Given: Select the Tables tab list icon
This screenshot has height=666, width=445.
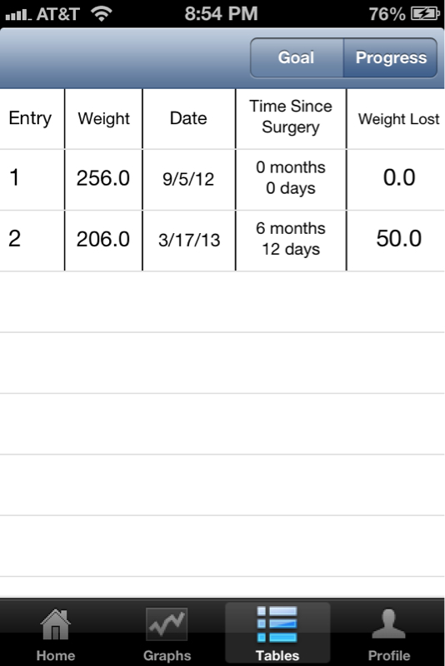Looking at the screenshot, I should pos(277,624).
